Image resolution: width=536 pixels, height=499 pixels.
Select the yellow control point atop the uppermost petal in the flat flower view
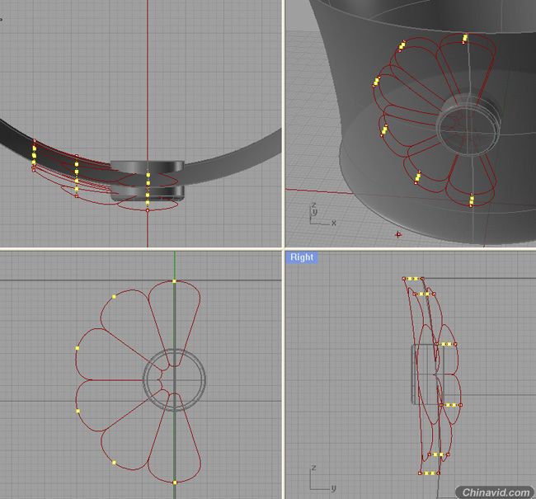point(174,281)
